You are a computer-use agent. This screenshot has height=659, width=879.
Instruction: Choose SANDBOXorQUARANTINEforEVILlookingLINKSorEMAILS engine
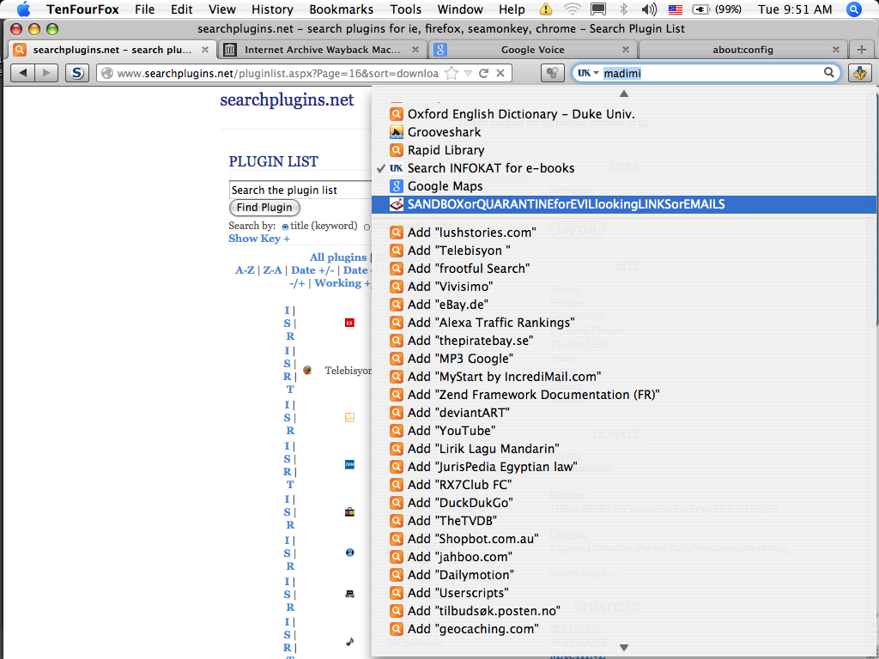click(x=624, y=204)
